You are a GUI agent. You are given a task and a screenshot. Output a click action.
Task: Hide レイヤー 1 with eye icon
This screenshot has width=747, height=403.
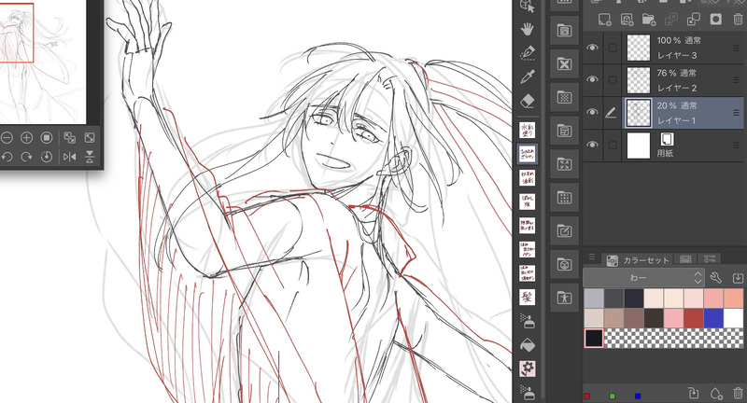[592, 112]
